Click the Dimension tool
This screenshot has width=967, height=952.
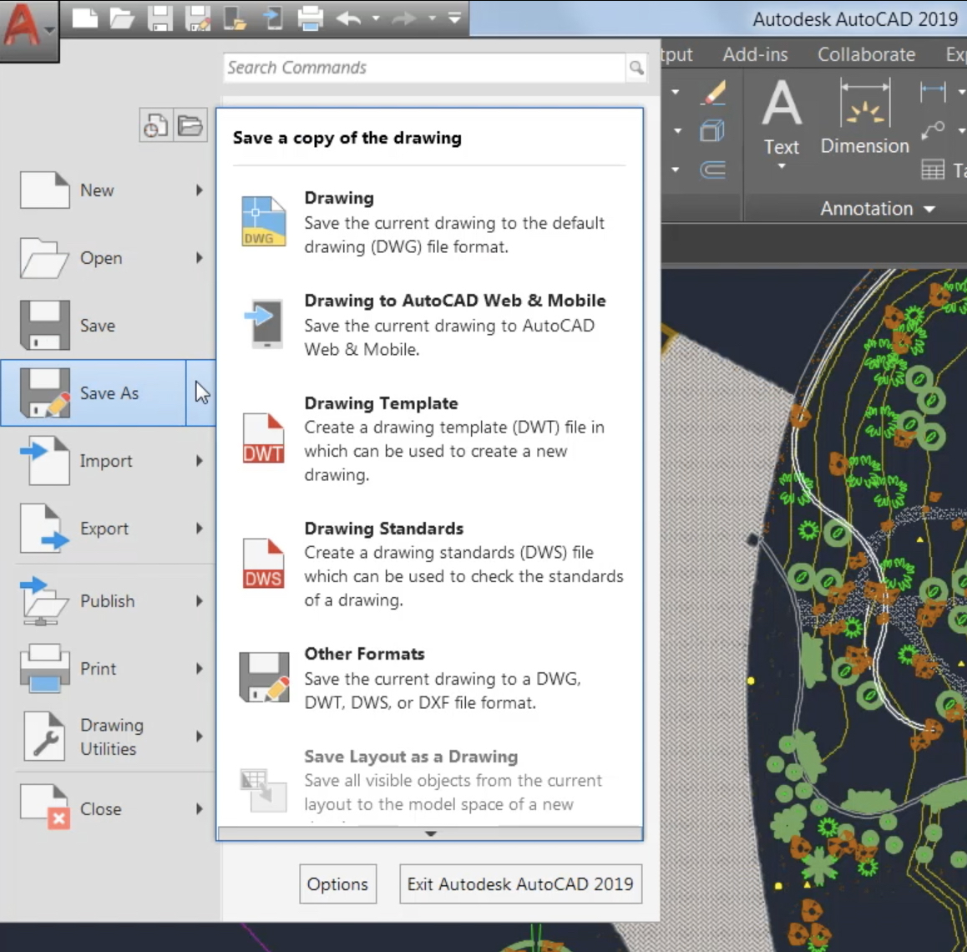click(x=864, y=118)
